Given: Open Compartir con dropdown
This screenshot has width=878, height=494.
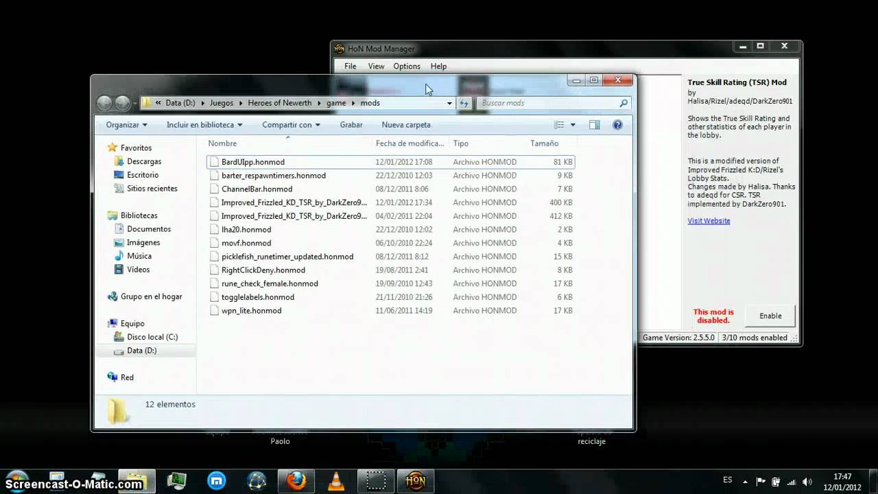Looking at the screenshot, I should click(292, 125).
